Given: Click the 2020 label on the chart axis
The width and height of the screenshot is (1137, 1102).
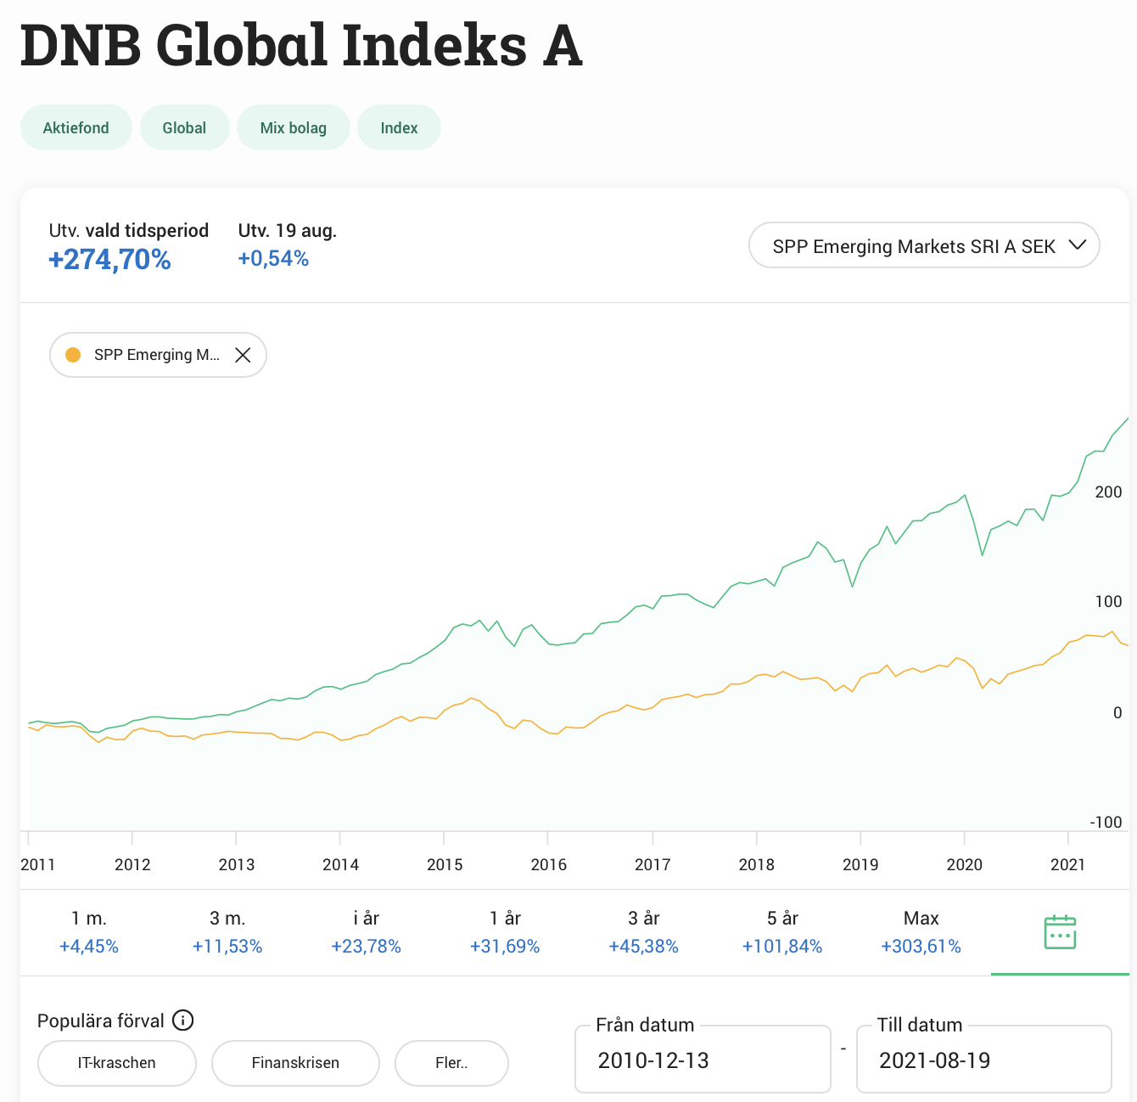Looking at the screenshot, I should point(964,864).
